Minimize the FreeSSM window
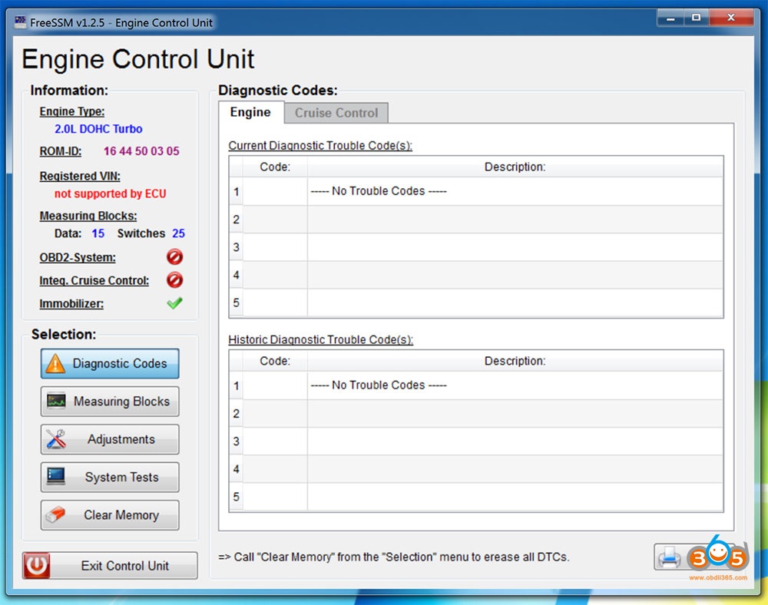 (x=670, y=18)
